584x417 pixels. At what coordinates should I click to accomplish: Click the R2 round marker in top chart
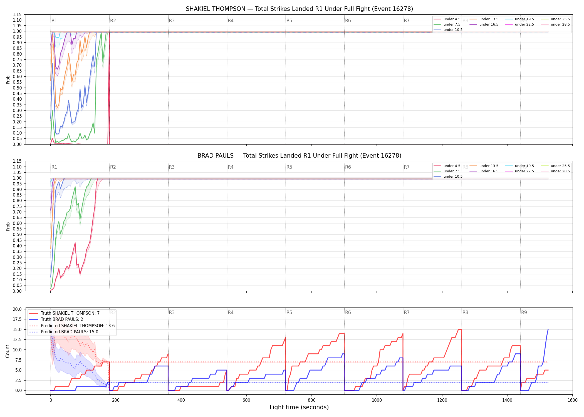(x=113, y=21)
